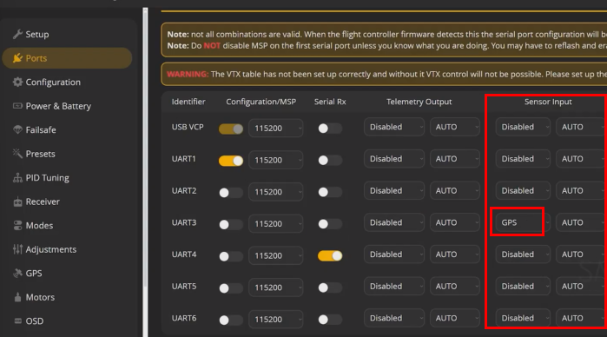Open the Motors icon in sidebar
Viewport: 607px width, 337px height.
(x=17, y=297)
